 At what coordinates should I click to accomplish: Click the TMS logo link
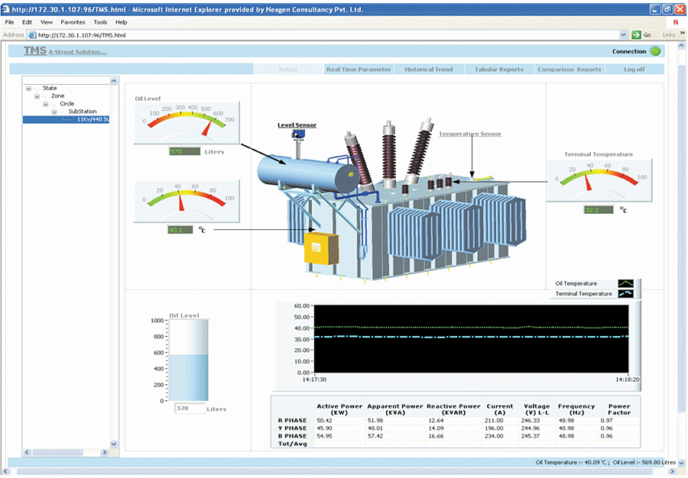click(x=35, y=51)
